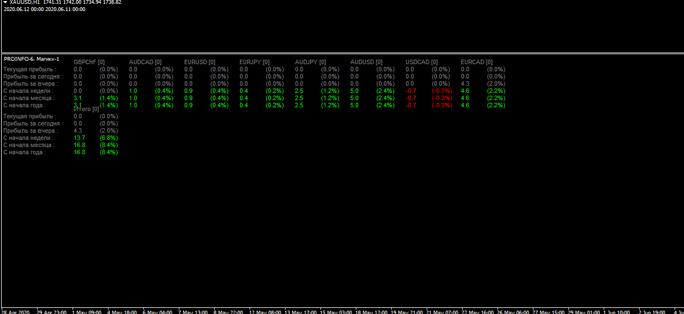The width and height of the screenshot is (684, 314).
Task: Click the (2.4%) AUDUSD monthly percentage
Action: 385,98
